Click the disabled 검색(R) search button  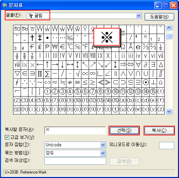point(124,162)
